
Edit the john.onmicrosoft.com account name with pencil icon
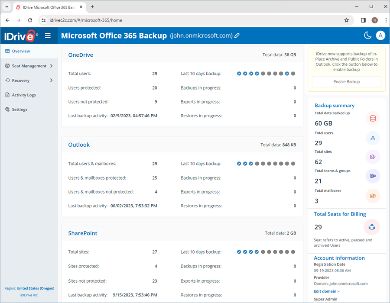pos(237,35)
